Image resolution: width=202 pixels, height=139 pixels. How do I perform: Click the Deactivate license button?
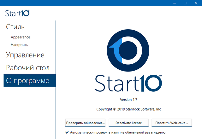pos(128,123)
